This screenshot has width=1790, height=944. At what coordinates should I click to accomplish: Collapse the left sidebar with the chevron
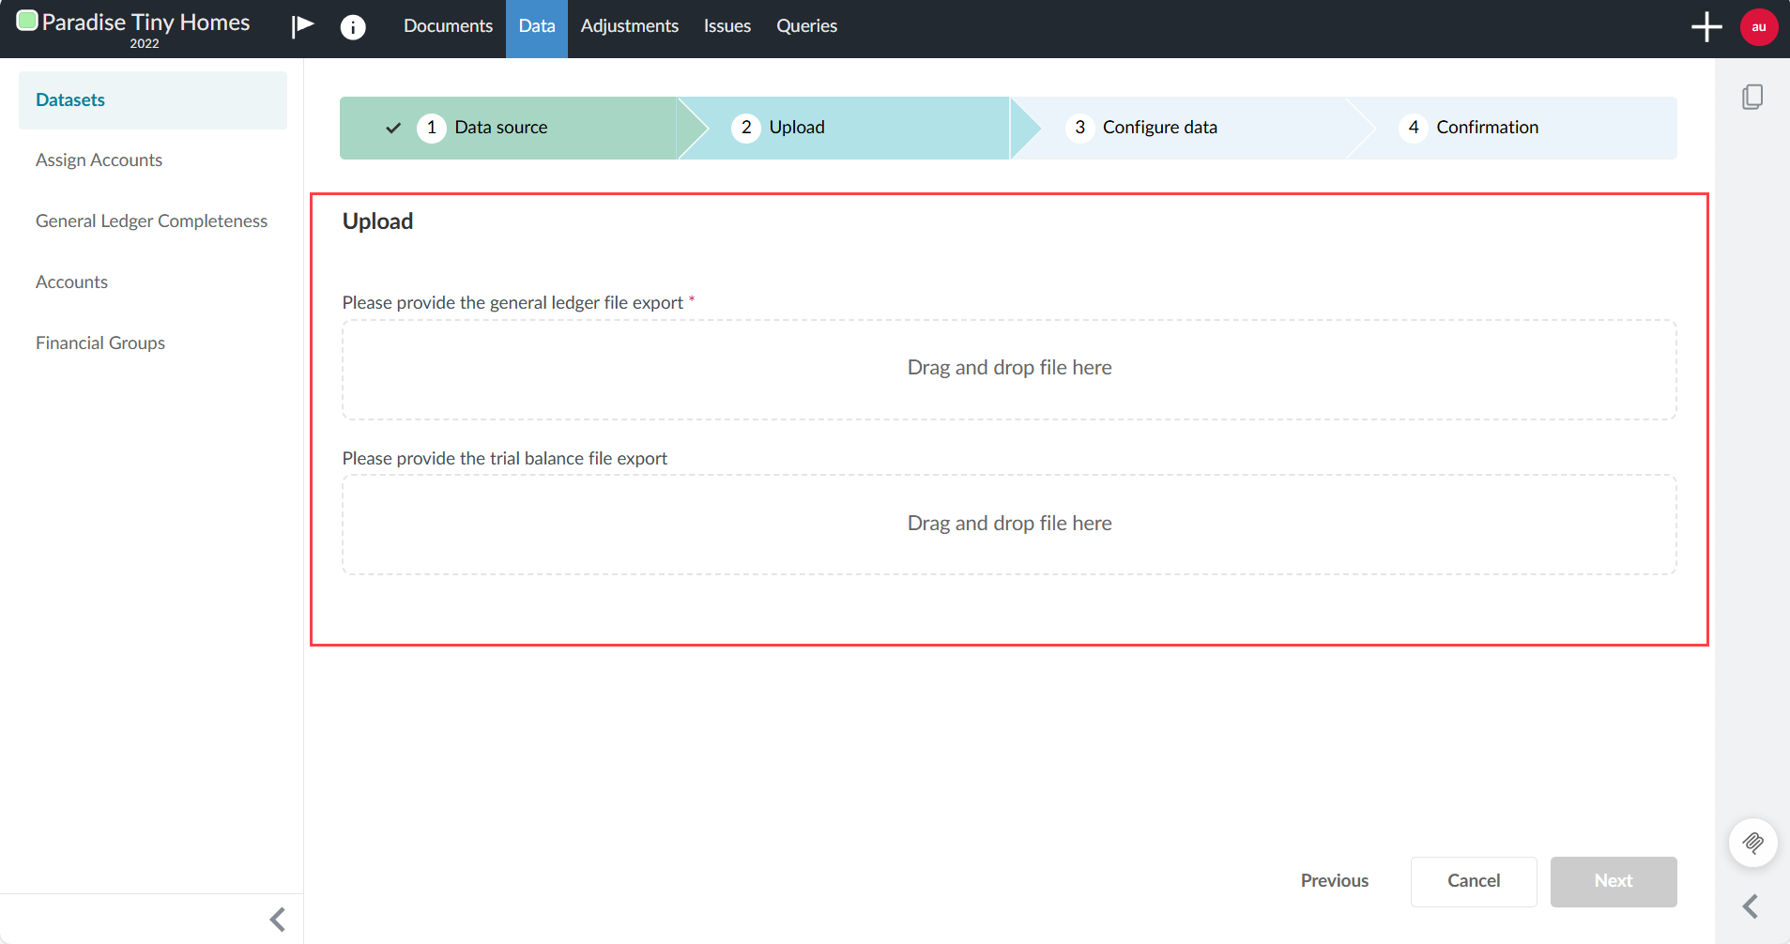click(x=277, y=919)
